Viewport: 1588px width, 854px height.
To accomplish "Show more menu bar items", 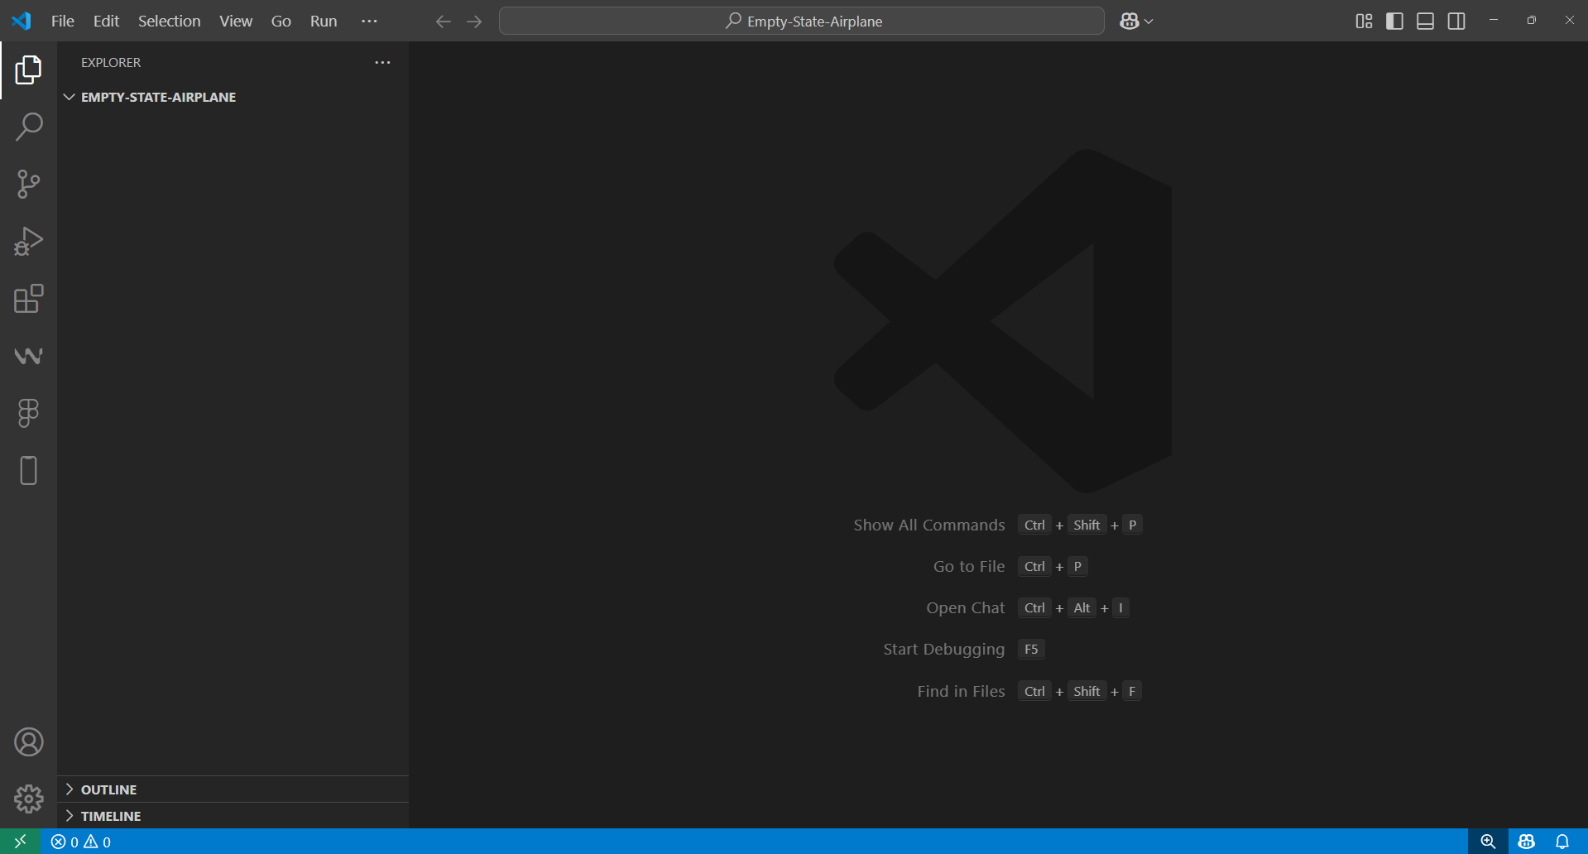I will pyautogui.click(x=369, y=22).
